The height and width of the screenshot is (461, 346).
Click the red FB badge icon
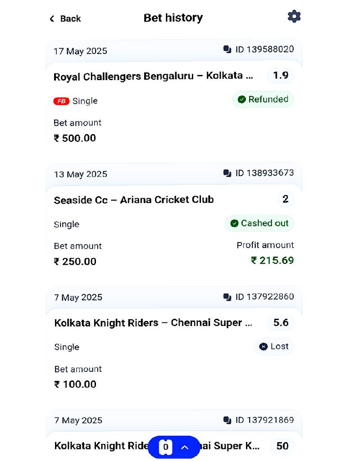point(61,101)
